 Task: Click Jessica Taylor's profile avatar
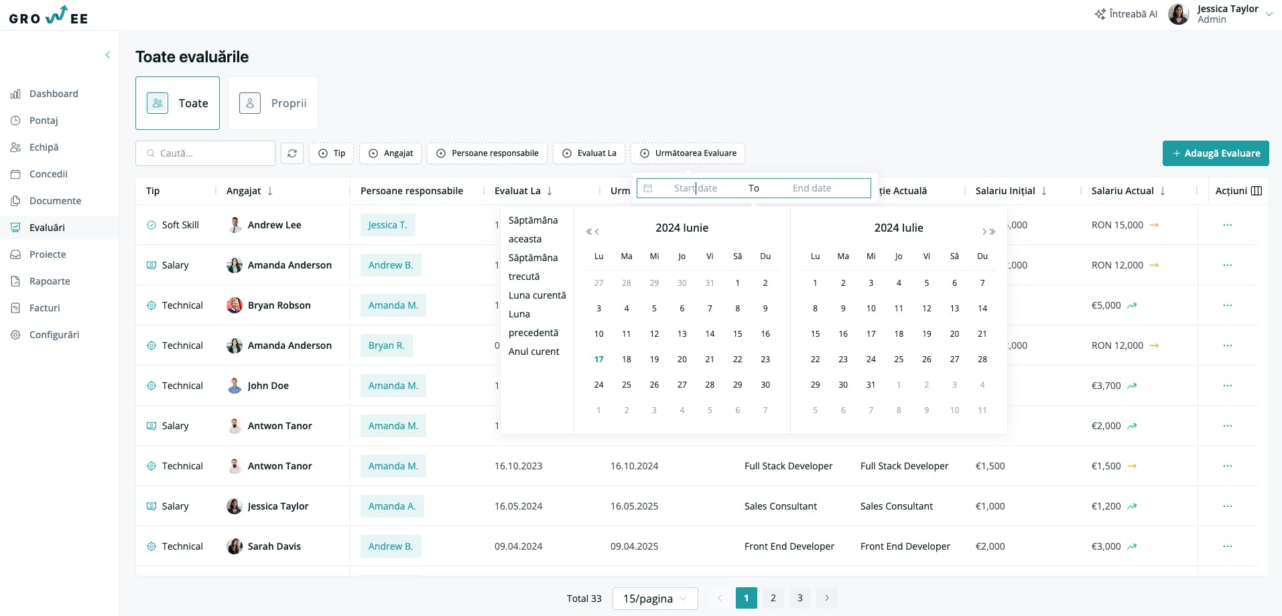[x=1179, y=14]
